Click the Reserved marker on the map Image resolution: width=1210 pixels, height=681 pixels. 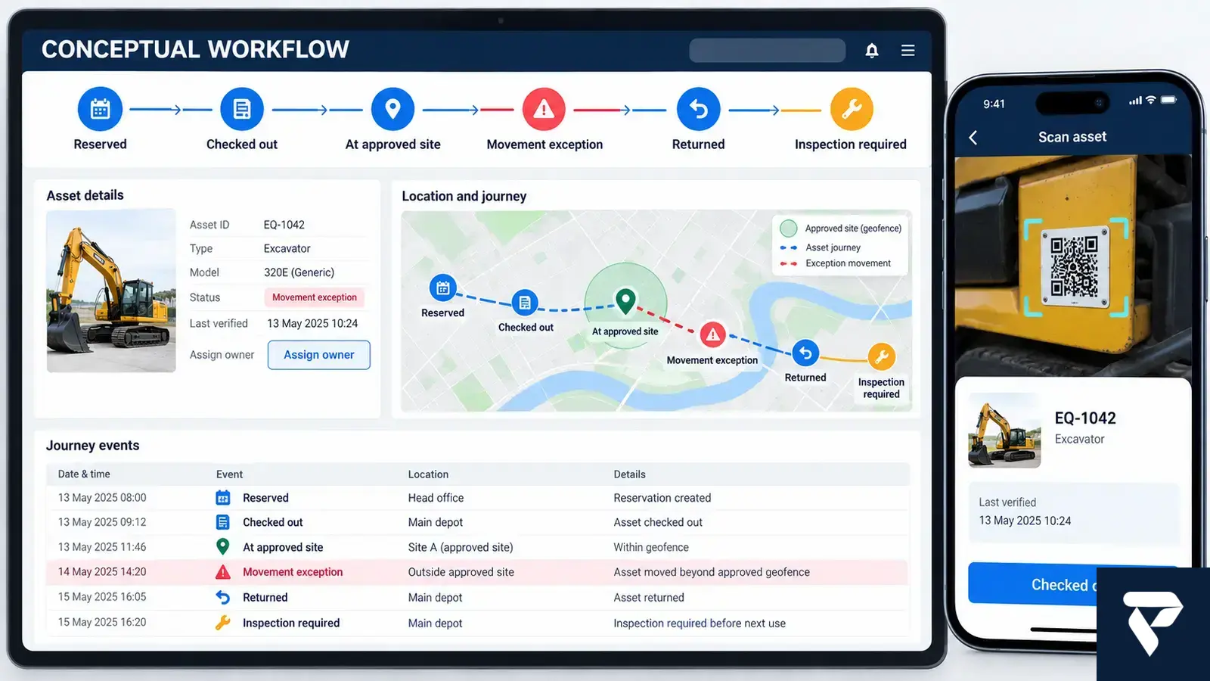pos(443,288)
